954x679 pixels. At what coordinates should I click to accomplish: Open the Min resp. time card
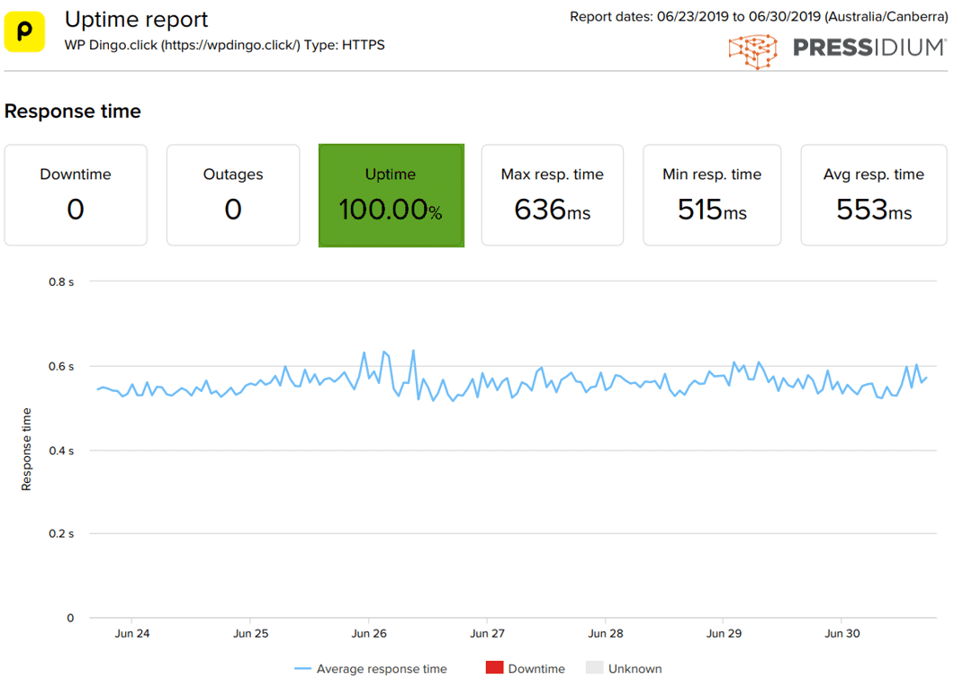coord(712,194)
